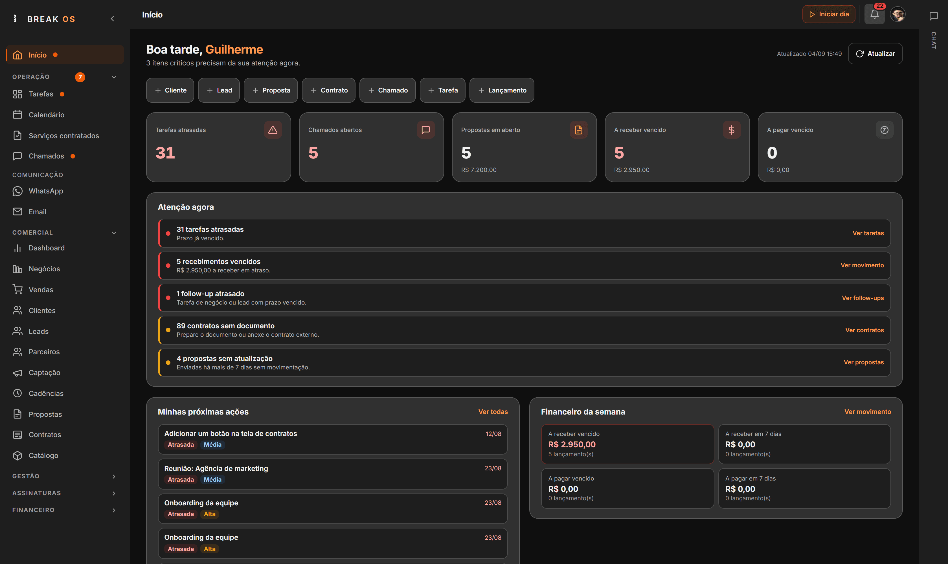
Task: Click Ver follow-ups link
Action: coord(863,298)
